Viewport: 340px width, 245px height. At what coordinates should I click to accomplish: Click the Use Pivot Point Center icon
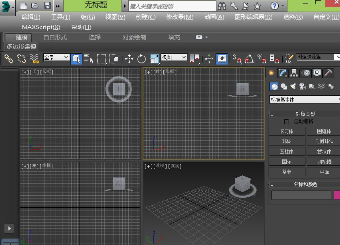pyautogui.click(x=194, y=59)
